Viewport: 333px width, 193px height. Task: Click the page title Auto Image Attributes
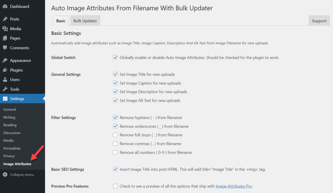tap(132, 8)
